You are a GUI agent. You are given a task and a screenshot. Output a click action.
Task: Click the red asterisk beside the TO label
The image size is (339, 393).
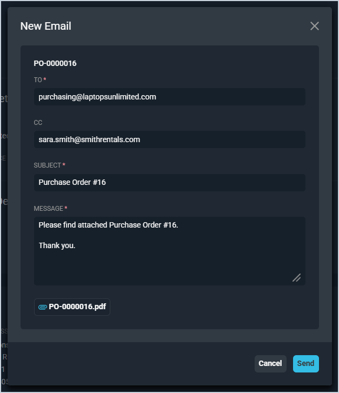point(45,80)
